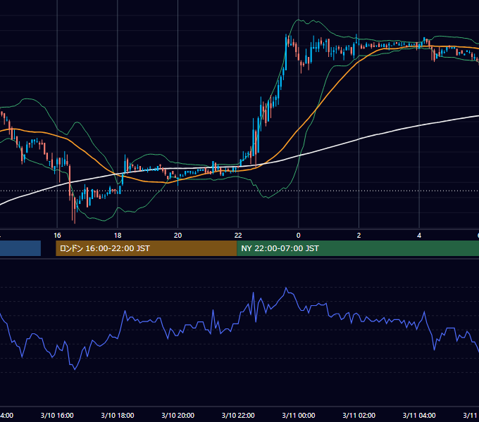Click the '3/11 04:00' date label
This screenshot has width=479, height=422.
(419, 415)
